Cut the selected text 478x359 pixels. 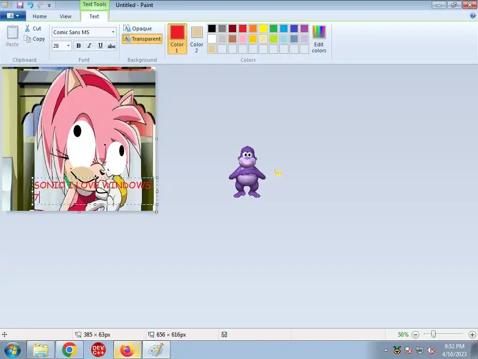(x=33, y=29)
